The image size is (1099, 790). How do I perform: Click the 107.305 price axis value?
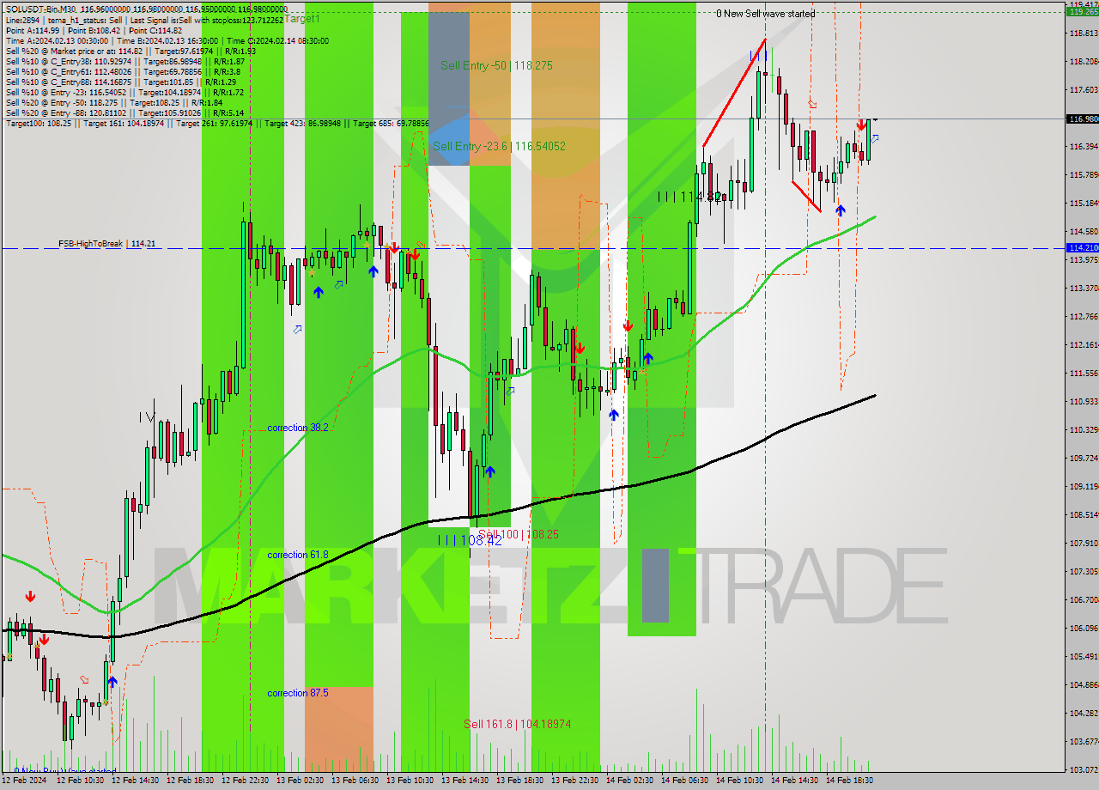[1084, 572]
